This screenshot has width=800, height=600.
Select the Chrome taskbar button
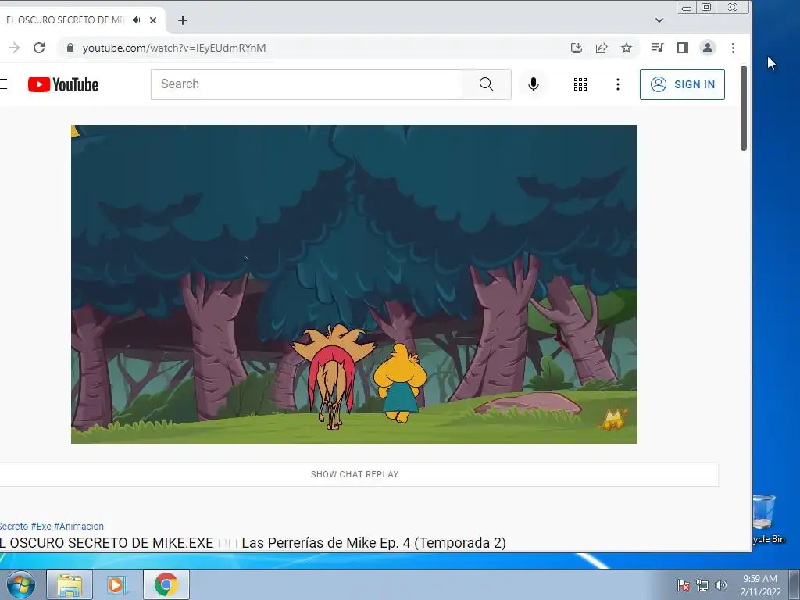(x=166, y=584)
